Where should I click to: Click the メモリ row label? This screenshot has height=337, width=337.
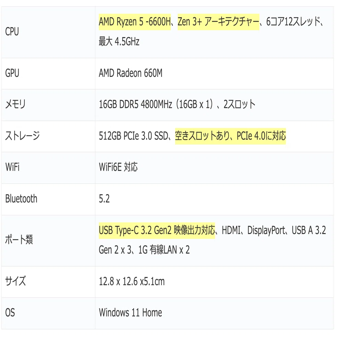[15, 104]
